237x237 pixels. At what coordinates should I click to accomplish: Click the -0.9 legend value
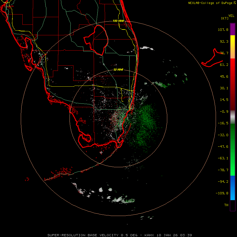tap(224, 112)
